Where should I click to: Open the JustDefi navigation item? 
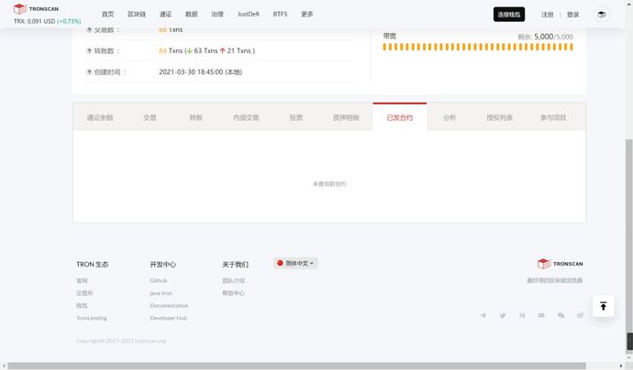point(249,14)
